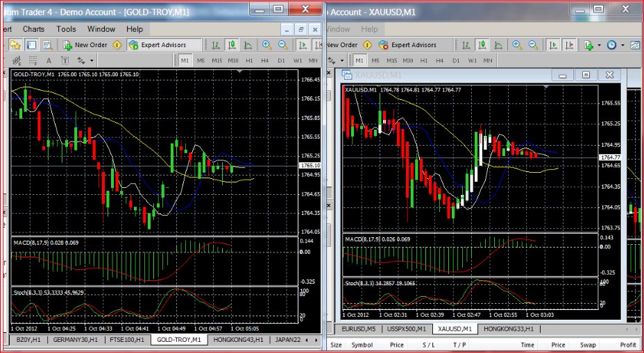This screenshot has width=644, height=353.
Task: Toggle auto scroll in the left window
Action: coord(303,45)
